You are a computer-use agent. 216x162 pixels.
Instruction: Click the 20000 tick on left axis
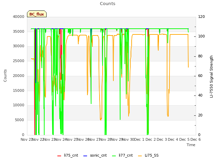[19, 76]
